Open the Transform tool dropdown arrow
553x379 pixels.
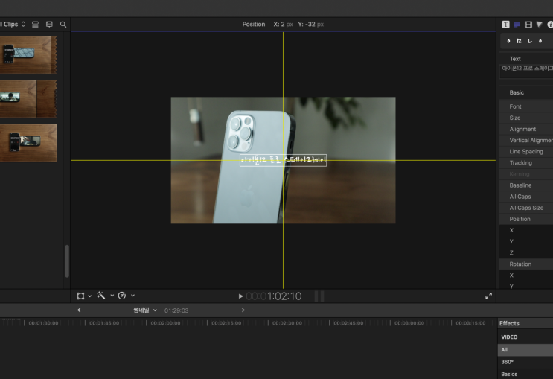89,296
